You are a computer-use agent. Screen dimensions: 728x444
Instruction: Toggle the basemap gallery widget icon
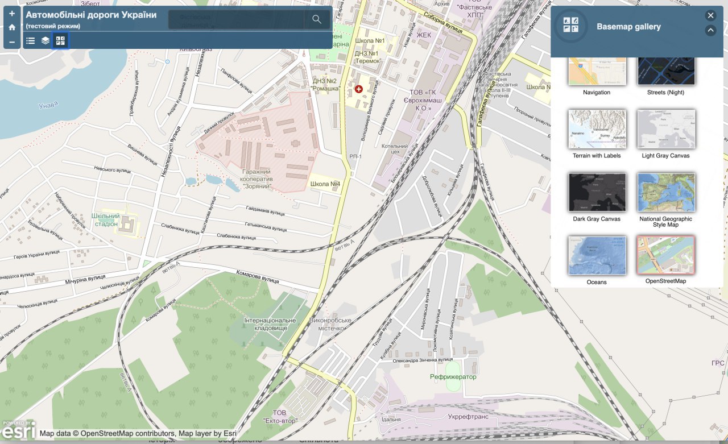pyautogui.click(x=60, y=41)
